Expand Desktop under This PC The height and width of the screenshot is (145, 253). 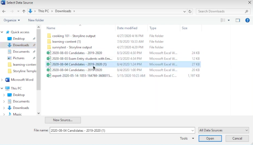pos(4,95)
